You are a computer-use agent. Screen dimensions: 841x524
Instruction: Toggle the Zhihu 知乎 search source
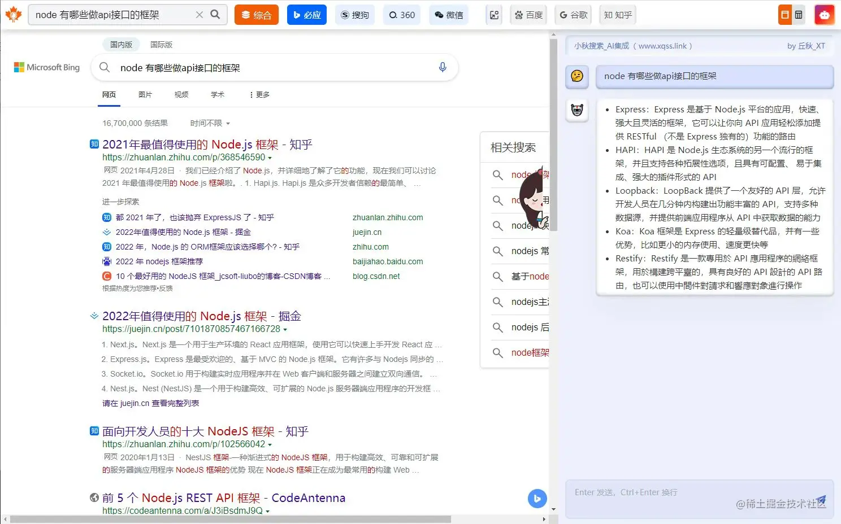pyautogui.click(x=617, y=15)
